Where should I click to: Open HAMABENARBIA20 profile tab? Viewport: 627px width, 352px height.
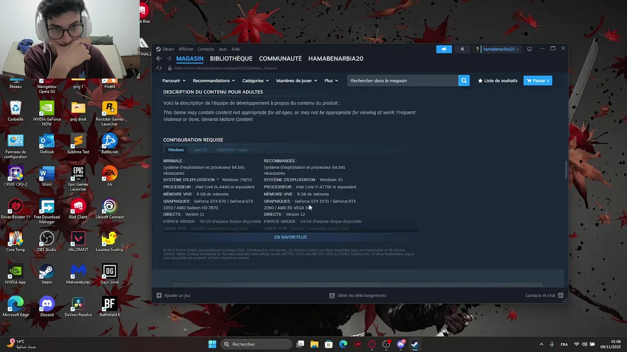(x=336, y=59)
